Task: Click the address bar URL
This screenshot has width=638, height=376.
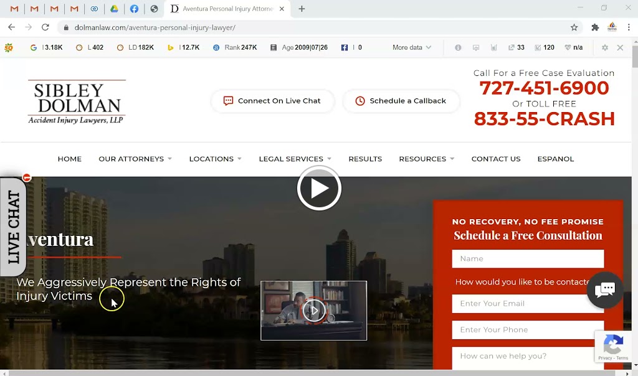Action: pyautogui.click(x=155, y=27)
